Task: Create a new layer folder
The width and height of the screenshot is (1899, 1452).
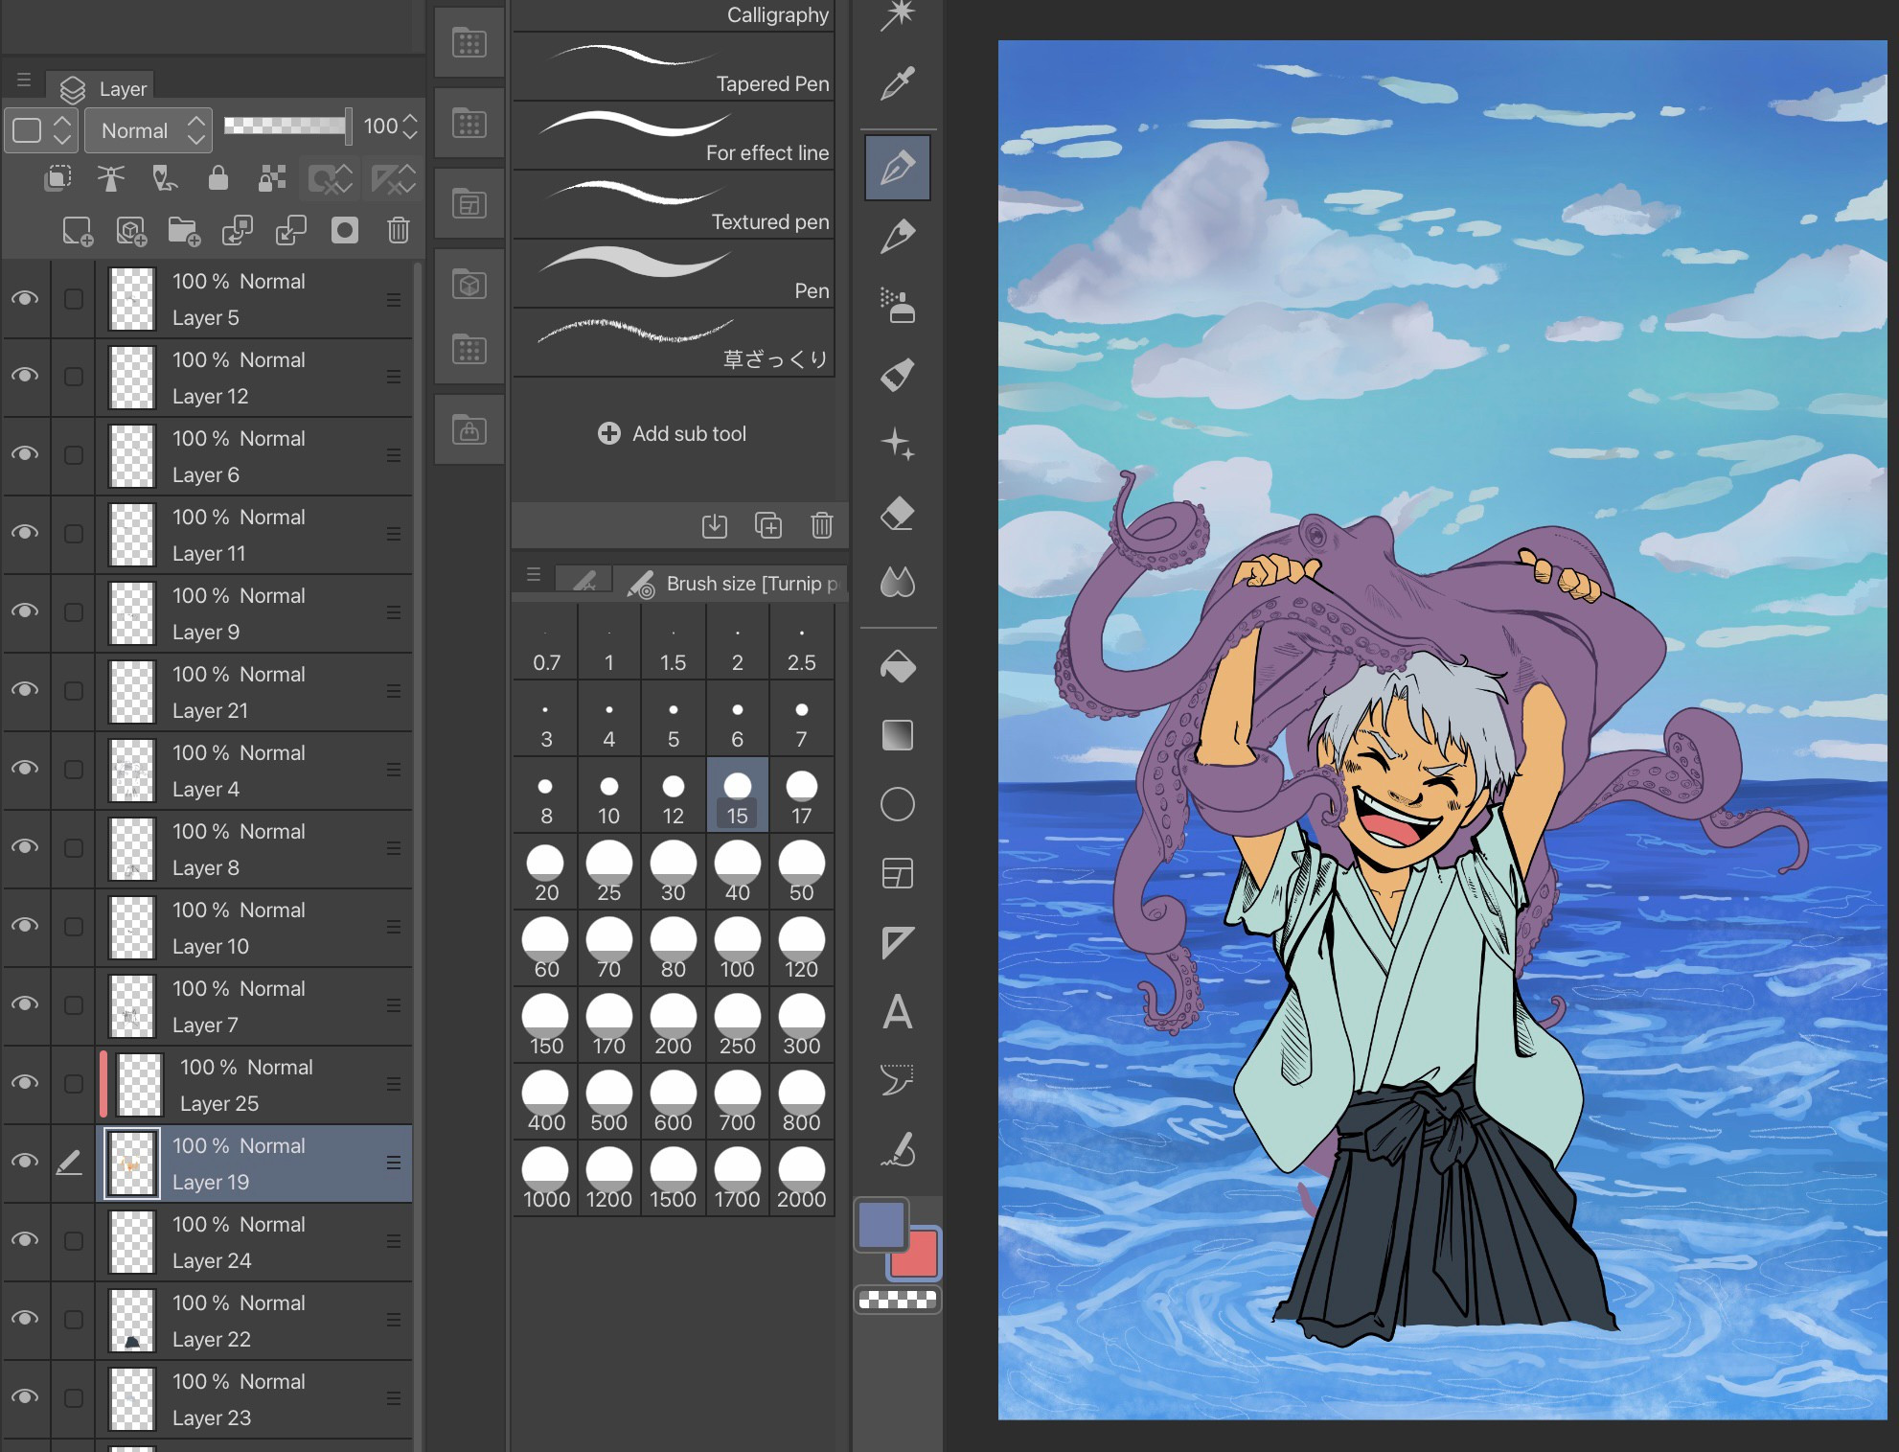Action: (184, 231)
